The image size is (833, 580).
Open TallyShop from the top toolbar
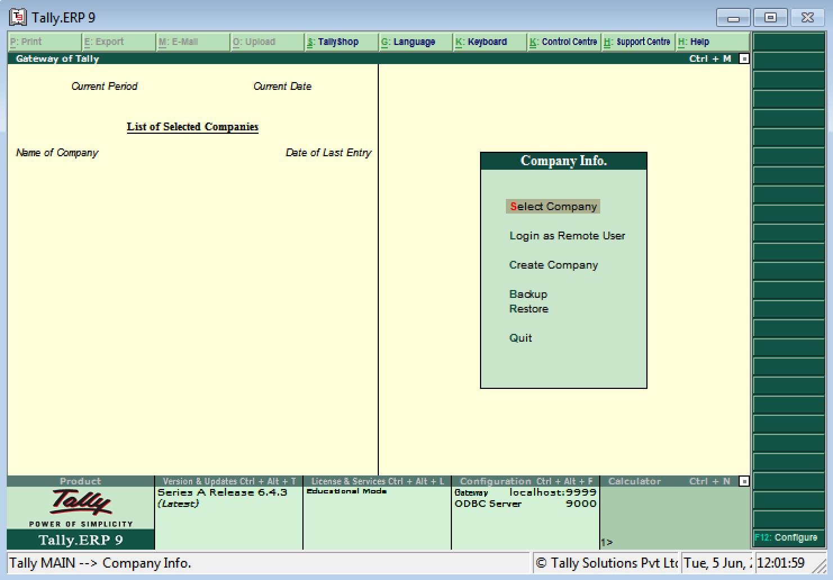coord(336,41)
